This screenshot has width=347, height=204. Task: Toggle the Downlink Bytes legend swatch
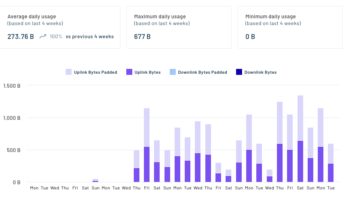pos(239,72)
